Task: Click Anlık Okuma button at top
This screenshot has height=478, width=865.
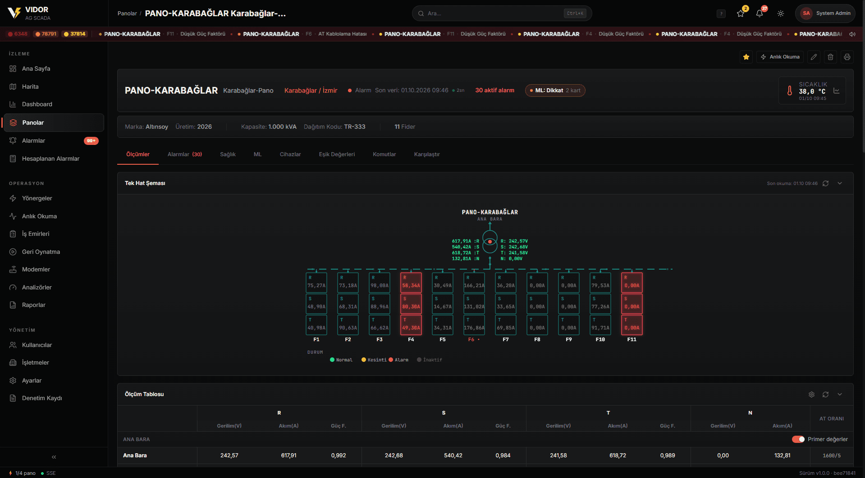Action: (780, 57)
